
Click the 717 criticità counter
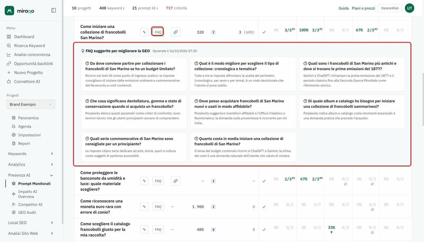(176, 8)
